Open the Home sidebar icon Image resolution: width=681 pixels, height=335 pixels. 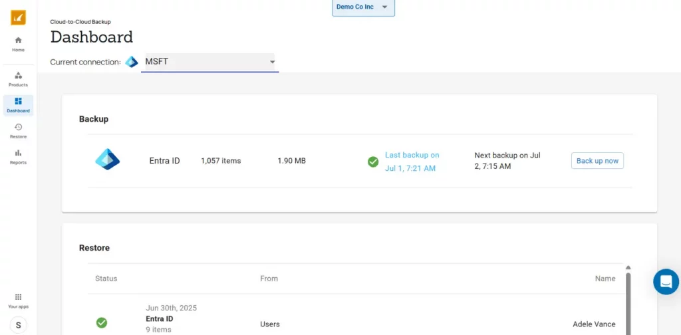[18, 44]
